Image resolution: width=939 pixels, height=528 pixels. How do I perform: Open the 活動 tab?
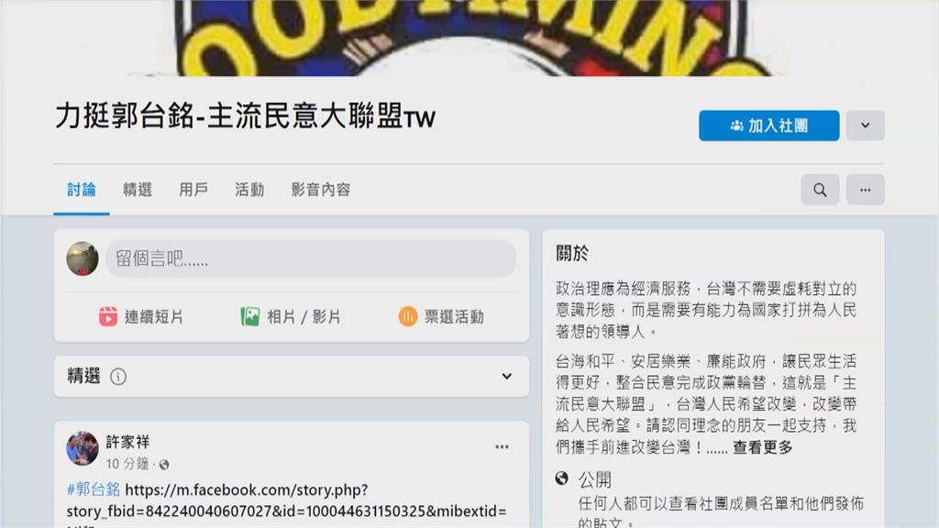[x=249, y=190]
